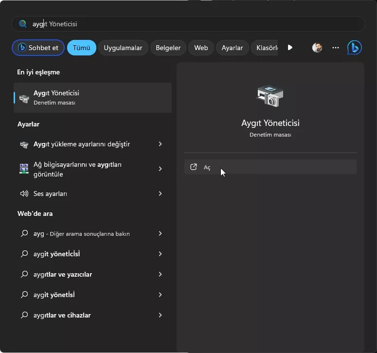The width and height of the screenshot is (377, 353).
Task: Open the user profile avatar
Action: tap(317, 48)
